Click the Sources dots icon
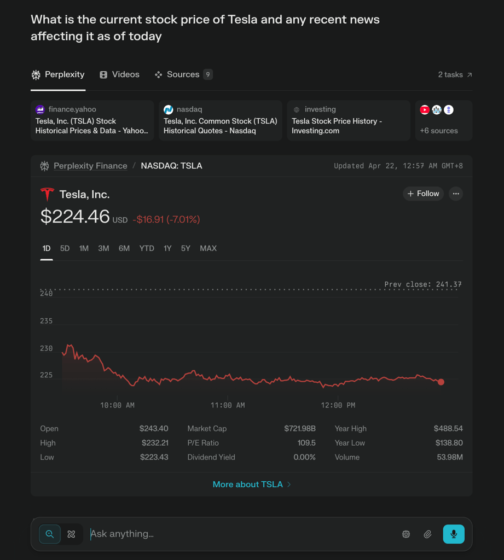 coord(158,74)
